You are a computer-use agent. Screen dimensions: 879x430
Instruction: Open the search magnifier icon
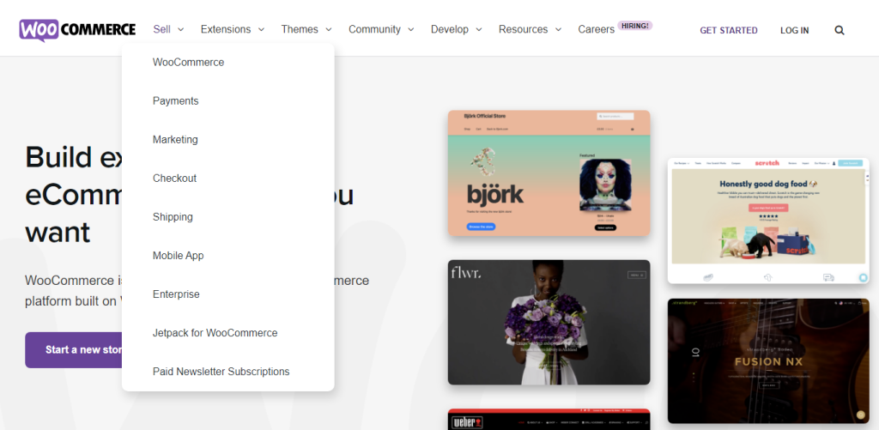click(840, 30)
